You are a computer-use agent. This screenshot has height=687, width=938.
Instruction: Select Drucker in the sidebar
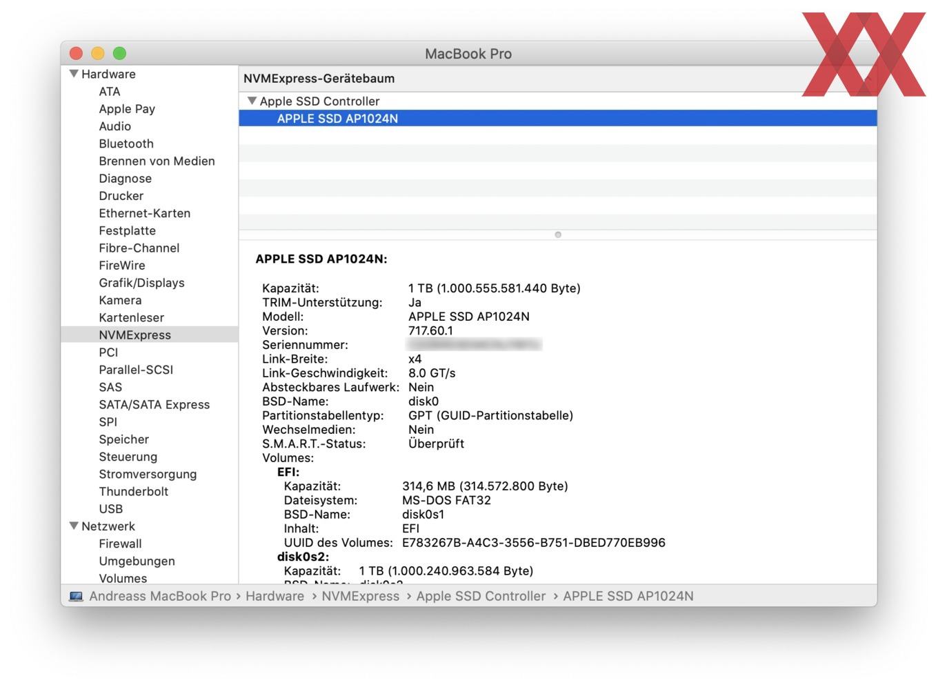coord(121,196)
